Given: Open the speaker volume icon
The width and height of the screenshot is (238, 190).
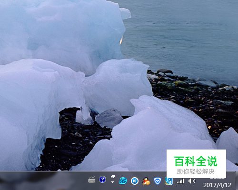Looking at the screenshot, I should coord(192,181).
